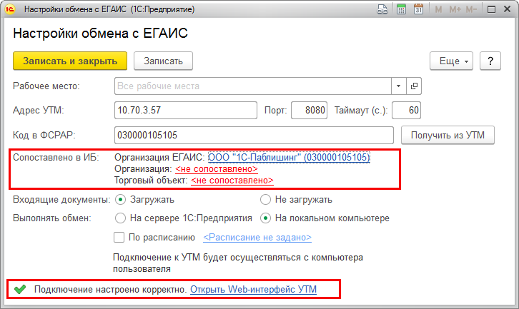Click the M+ memory add button
Image resolution: width=519 pixels, height=309 pixels.
(x=455, y=9)
